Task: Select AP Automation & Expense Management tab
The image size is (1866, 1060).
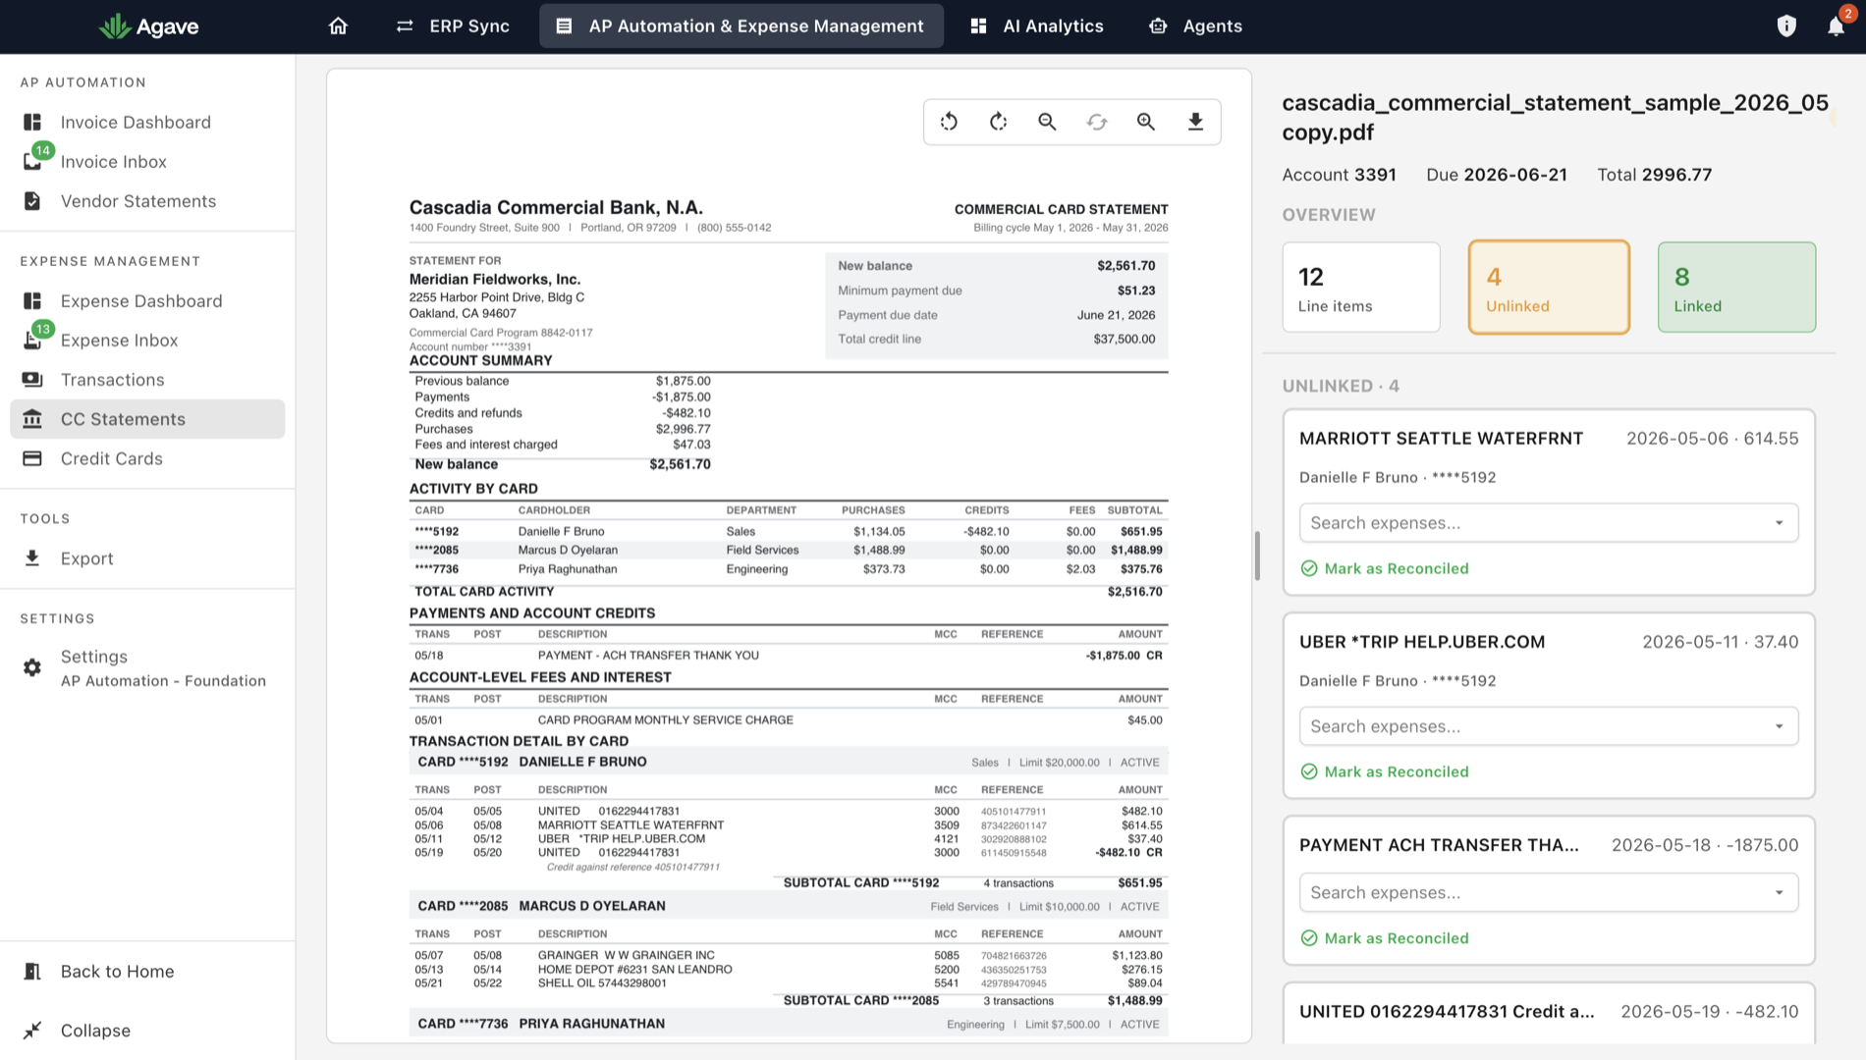Action: point(741,26)
